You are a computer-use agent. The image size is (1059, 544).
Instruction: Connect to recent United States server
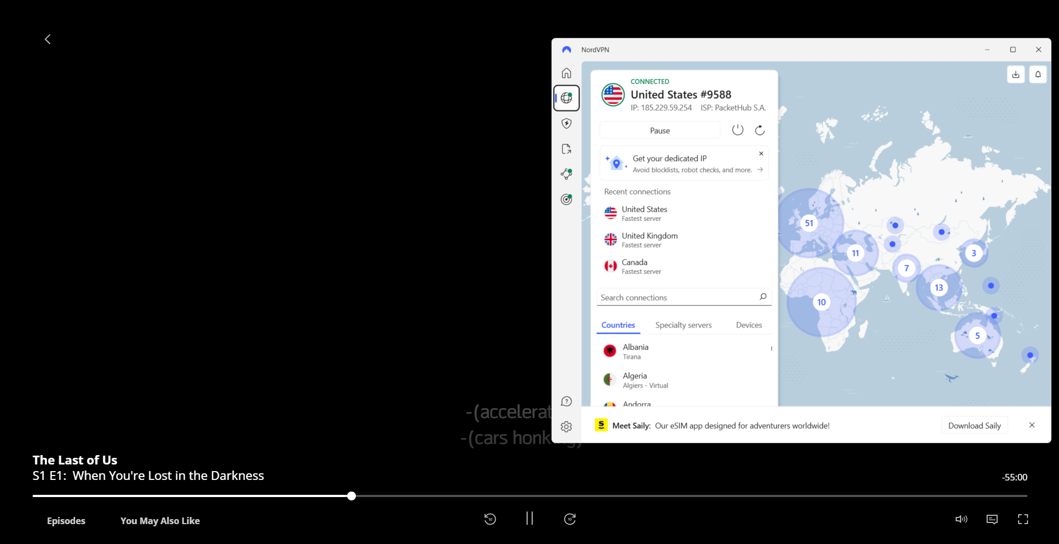click(684, 213)
